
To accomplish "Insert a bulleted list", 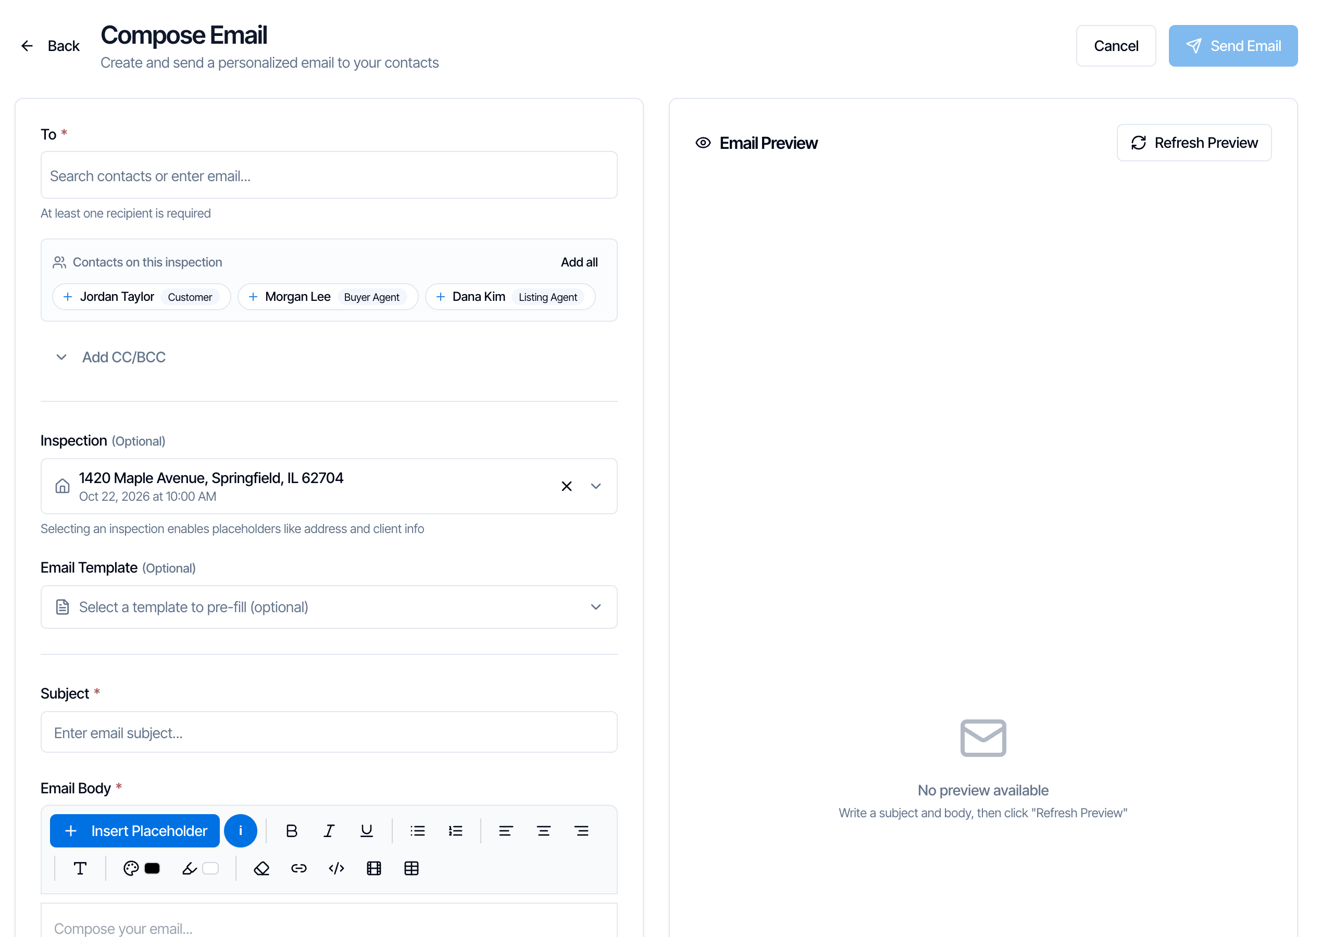I will (x=417, y=831).
